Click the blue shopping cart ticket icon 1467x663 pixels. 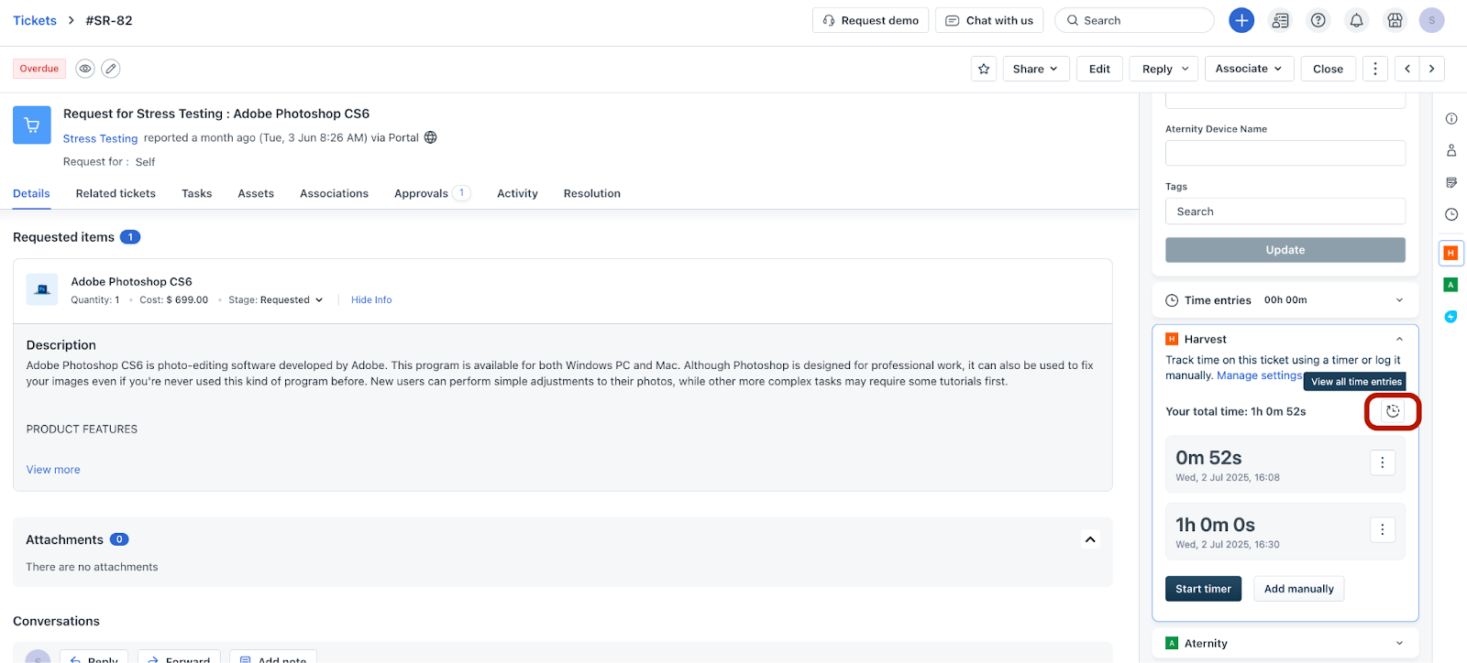tap(32, 125)
